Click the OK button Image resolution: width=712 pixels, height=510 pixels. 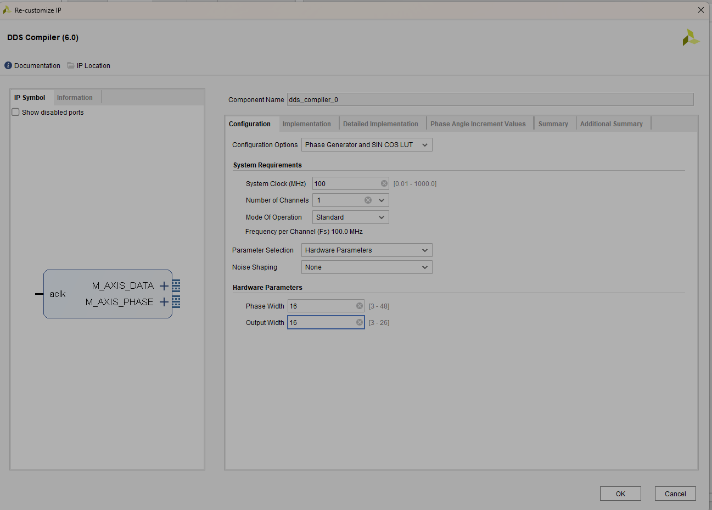620,494
